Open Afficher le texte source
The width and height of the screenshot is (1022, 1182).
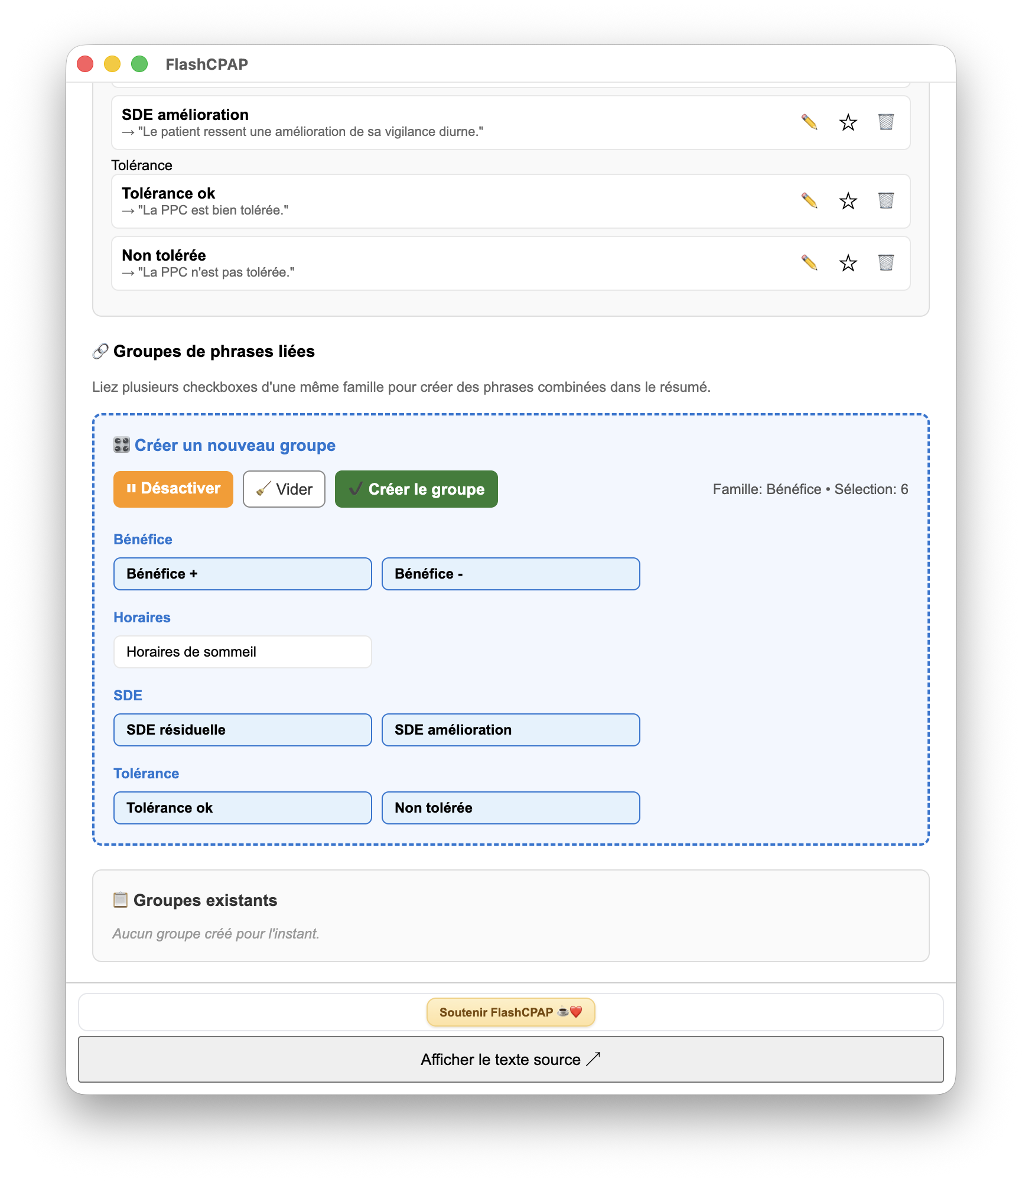tap(510, 1060)
